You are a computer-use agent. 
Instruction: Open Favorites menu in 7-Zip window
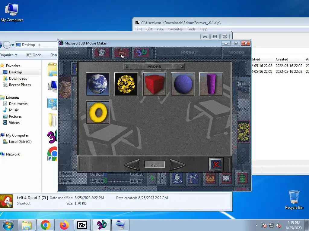pos(175,29)
